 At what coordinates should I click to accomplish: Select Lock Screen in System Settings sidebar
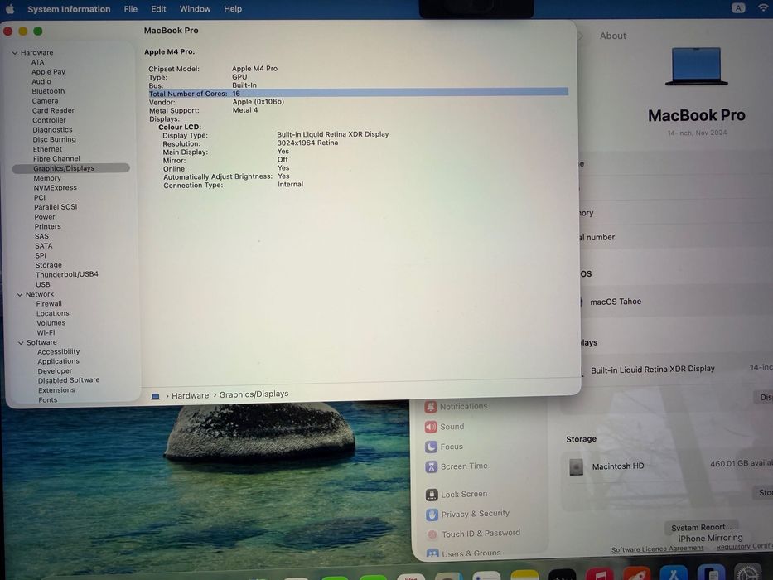point(464,494)
